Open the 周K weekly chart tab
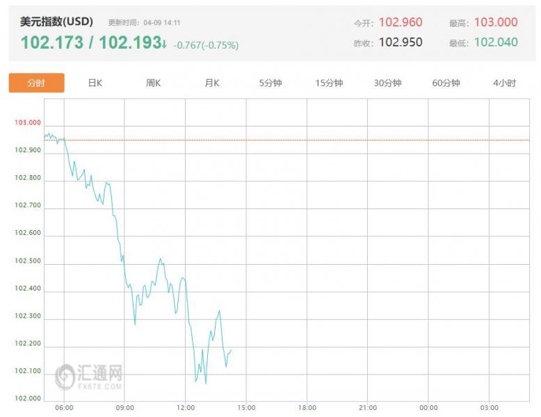This screenshot has height=417, width=541. tap(154, 83)
